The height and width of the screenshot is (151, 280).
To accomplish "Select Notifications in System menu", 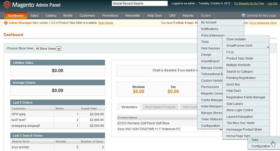I will [221, 29].
